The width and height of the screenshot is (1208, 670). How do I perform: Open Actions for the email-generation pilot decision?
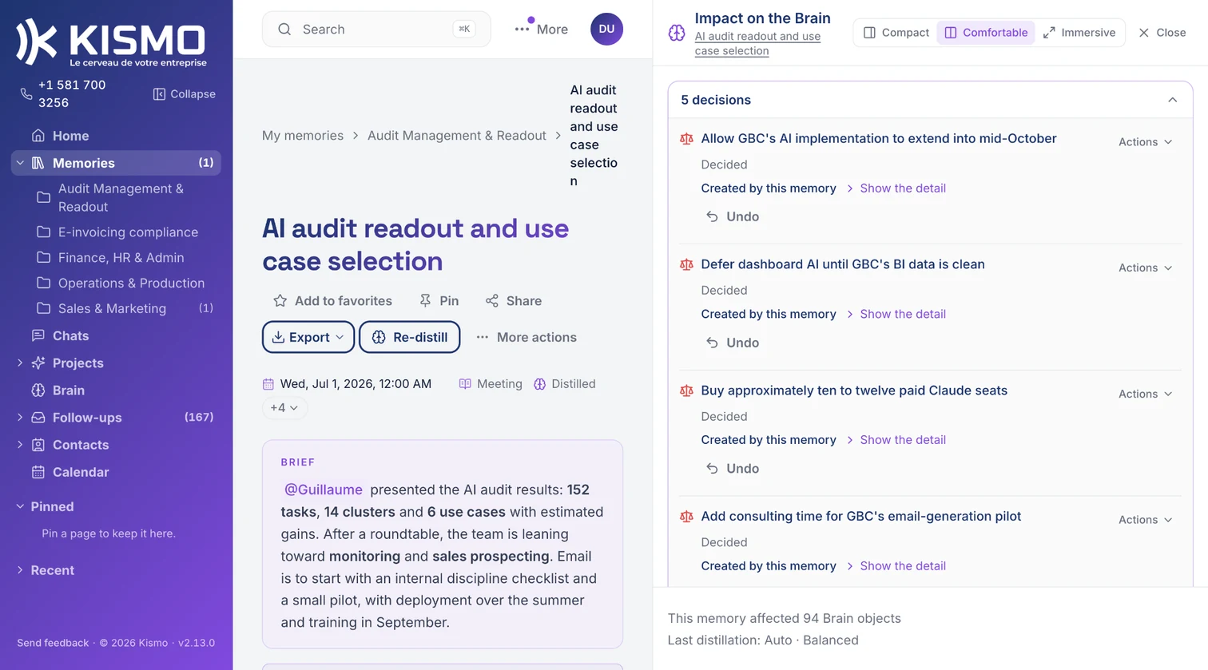click(1145, 520)
